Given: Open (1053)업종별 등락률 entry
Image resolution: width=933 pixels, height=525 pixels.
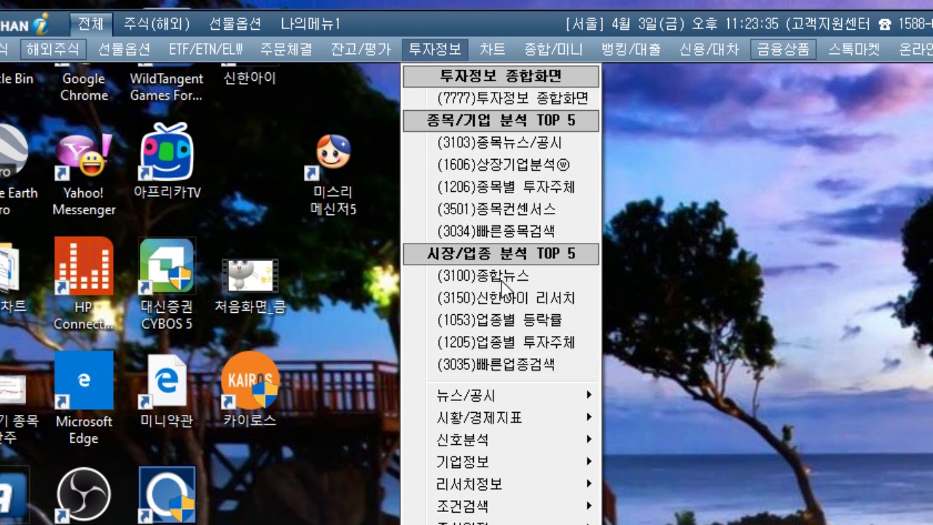Looking at the screenshot, I should pyautogui.click(x=499, y=319).
